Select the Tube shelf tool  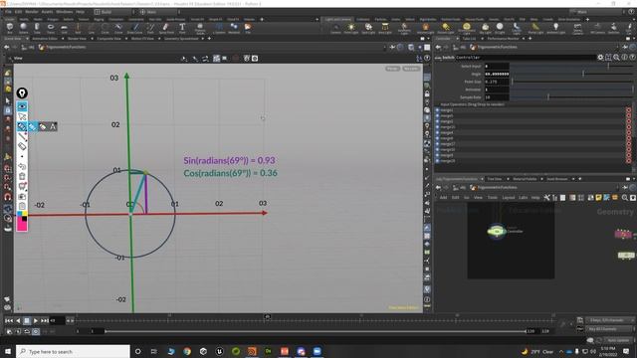pos(37,28)
